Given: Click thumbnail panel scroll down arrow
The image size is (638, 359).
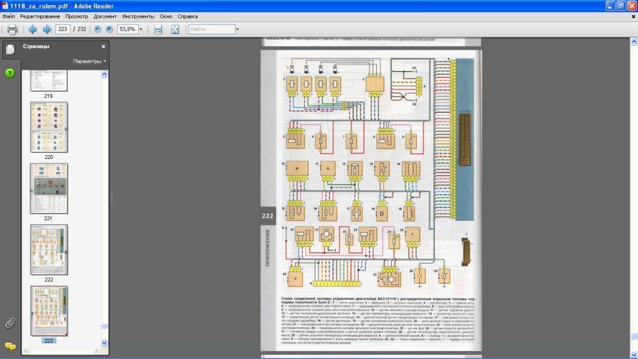Looking at the screenshot, I should (105, 343).
